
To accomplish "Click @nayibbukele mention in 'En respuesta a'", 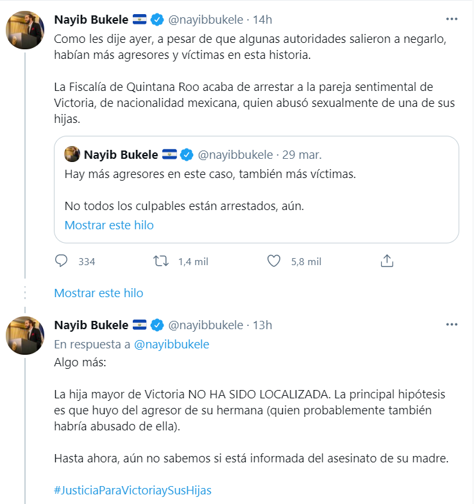I will tap(171, 344).
